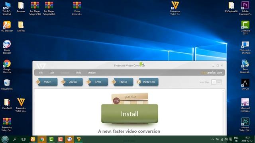This screenshot has height=143, width=255.
Task: Select Freemake Video Co... shortcut beside CamRec0
Action: click(x=21, y=105)
